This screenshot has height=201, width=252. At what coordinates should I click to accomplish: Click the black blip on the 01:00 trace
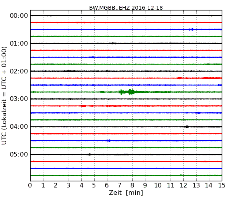click(x=113, y=43)
